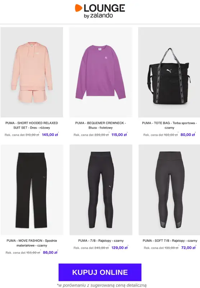Open the black Puma tote bag image
Screen dimensions: 200x288
[x=169, y=72]
